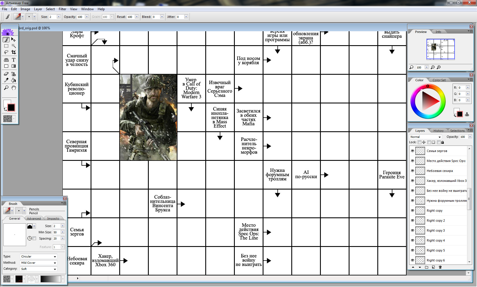Zoom in using Preview panel magnifier plus

coord(439,67)
